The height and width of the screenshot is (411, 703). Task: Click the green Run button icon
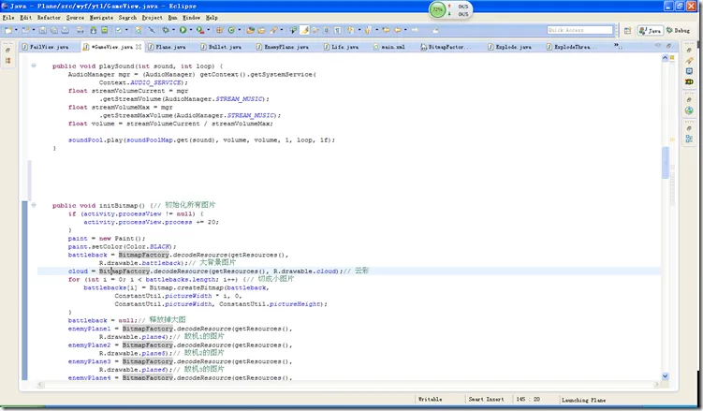point(183,30)
